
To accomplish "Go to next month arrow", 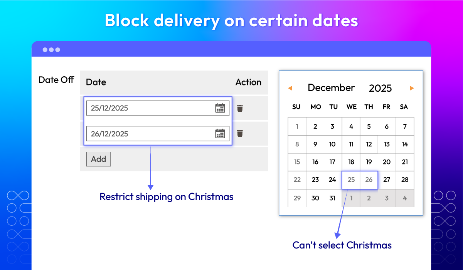I will tap(412, 88).
